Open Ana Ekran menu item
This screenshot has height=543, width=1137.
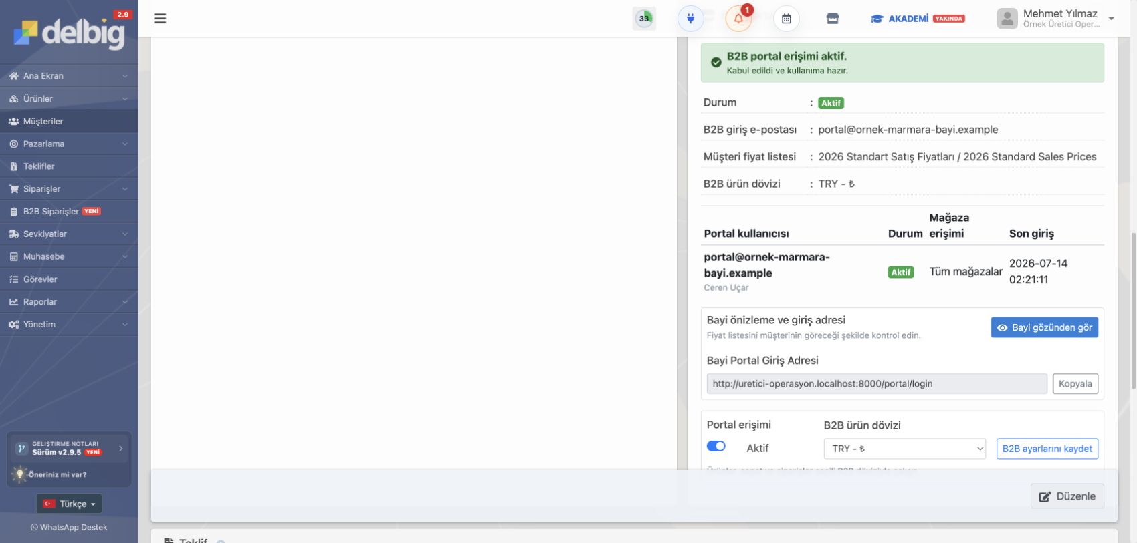pos(69,76)
